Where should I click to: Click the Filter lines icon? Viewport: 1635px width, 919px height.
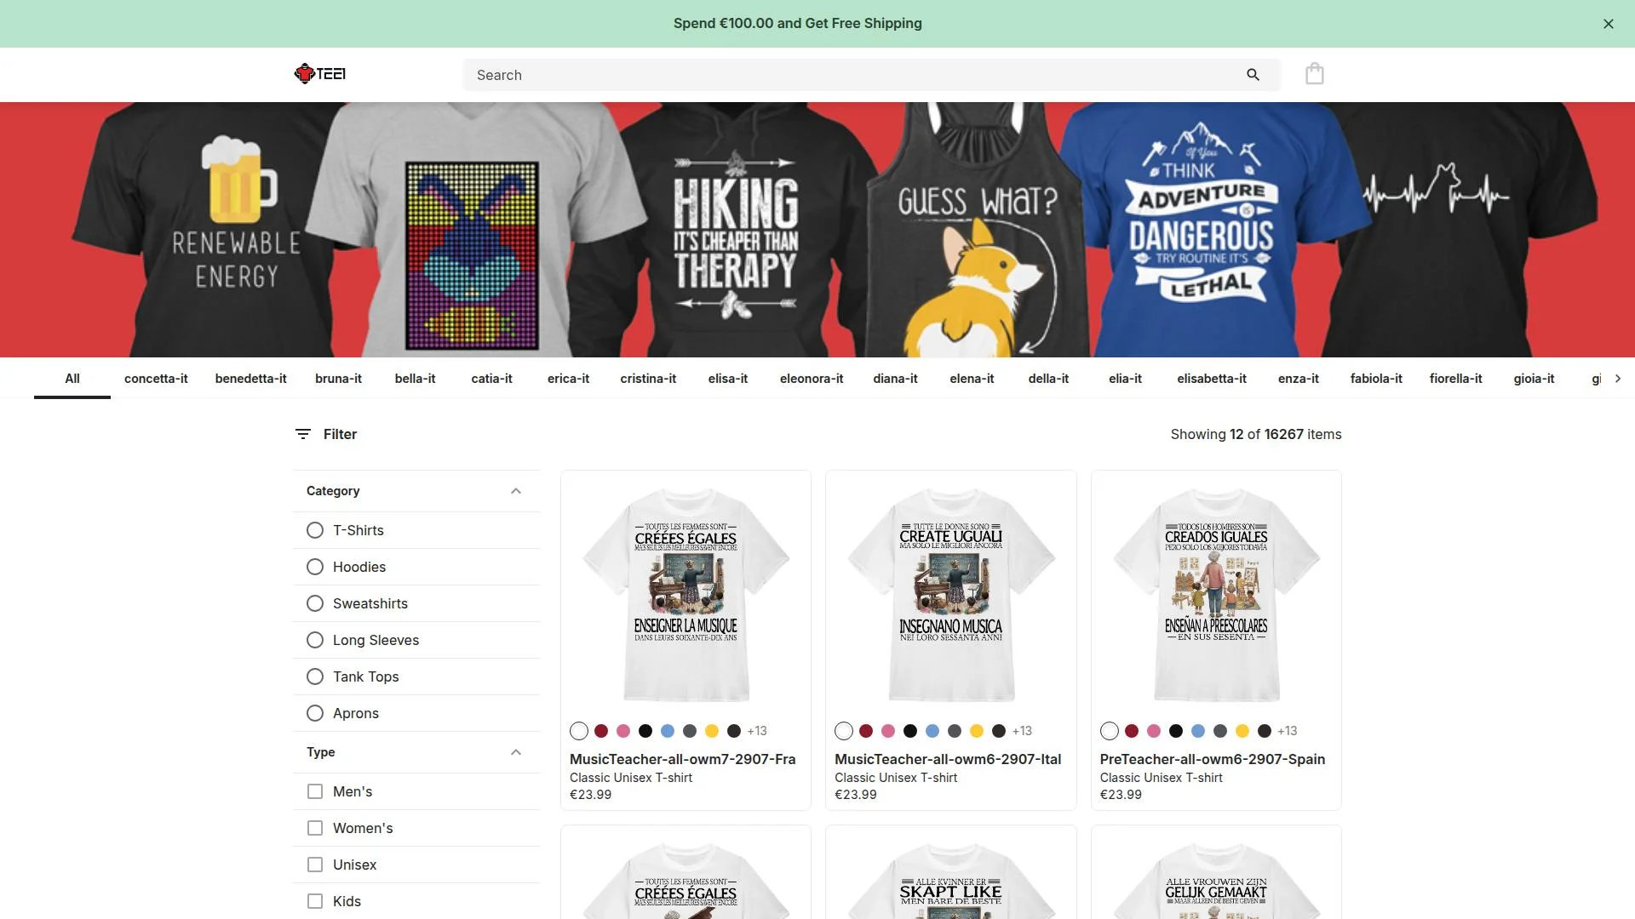(x=302, y=434)
